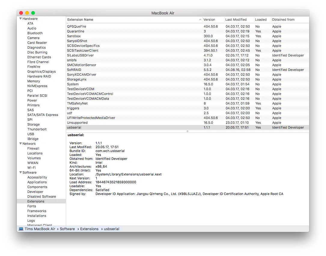Select Storage in the sidebar
The image size is (326, 256).
coord(33,124)
